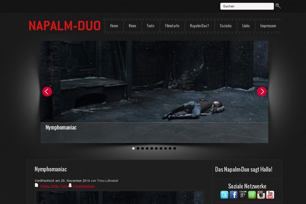Open the YouTube social icon
The width and height of the screenshot is (306, 204).
(x=270, y=195)
